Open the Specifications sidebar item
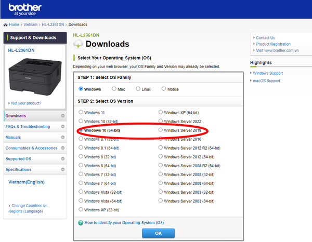This screenshot has height=242, width=312. click(x=35, y=169)
